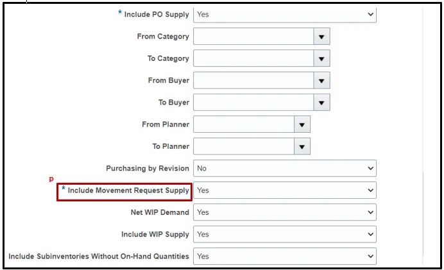The width and height of the screenshot is (444, 270).
Task: Open the From Buyer dropdown arrow
Action: click(x=321, y=81)
